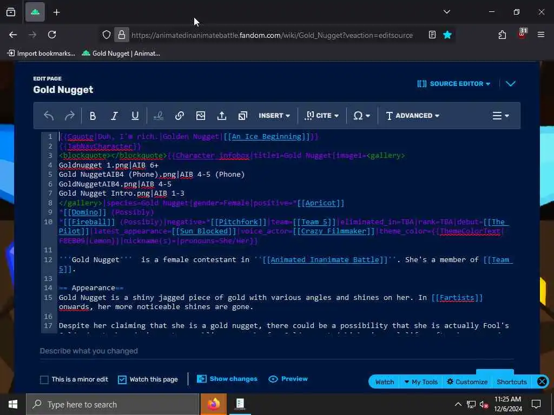Viewport: 554px width, 415px height.
Task: Open the browser extensions puzzle icon
Action: pyautogui.click(x=502, y=35)
